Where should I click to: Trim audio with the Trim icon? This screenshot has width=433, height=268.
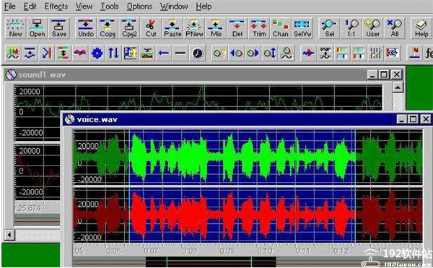pyautogui.click(x=259, y=28)
